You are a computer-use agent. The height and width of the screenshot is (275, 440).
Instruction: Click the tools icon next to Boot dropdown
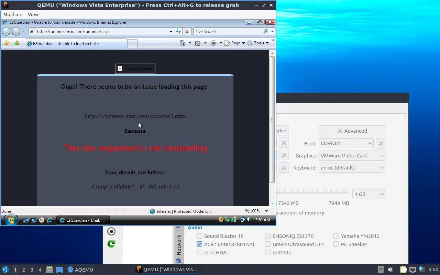[381, 143]
